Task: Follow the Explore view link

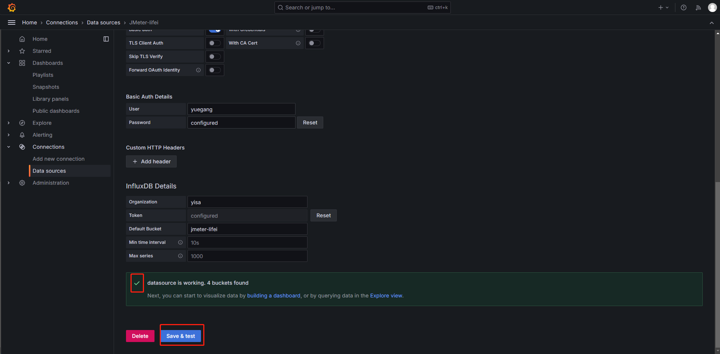Action: pos(386,296)
